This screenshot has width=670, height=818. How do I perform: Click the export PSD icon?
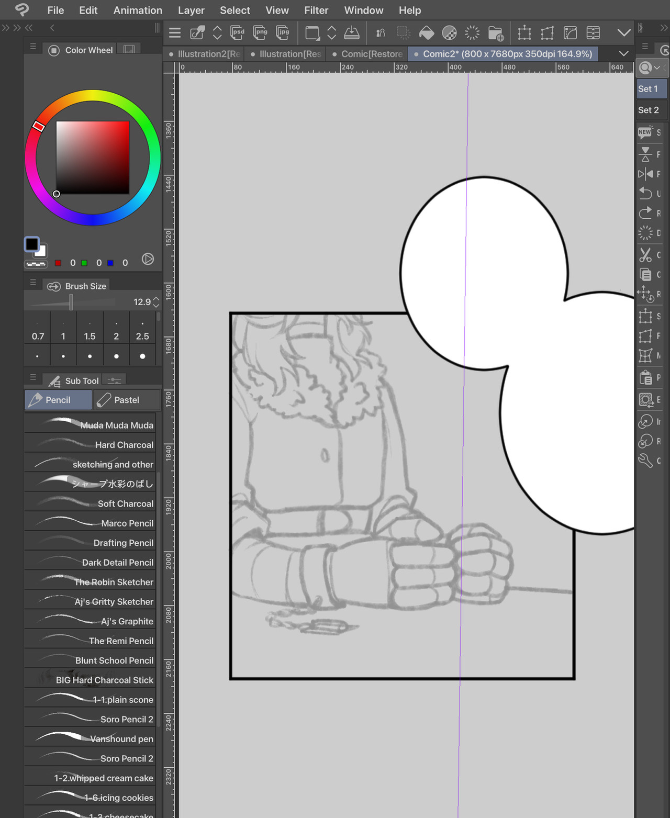click(x=238, y=33)
